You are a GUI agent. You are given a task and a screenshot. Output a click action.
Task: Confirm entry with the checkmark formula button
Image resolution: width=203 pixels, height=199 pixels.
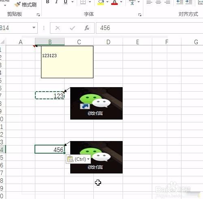[x=72, y=28]
